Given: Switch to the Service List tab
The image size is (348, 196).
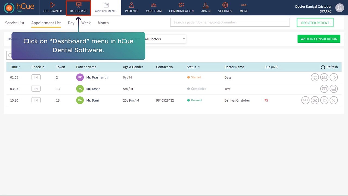Looking at the screenshot, I should tap(15, 23).
